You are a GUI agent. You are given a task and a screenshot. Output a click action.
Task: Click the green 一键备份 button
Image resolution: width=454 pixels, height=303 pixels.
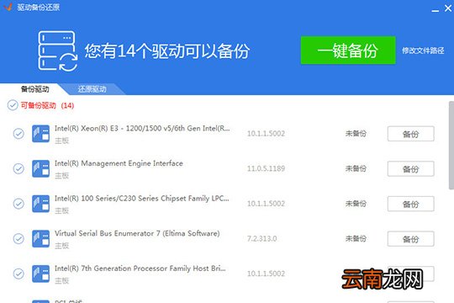[348, 50]
